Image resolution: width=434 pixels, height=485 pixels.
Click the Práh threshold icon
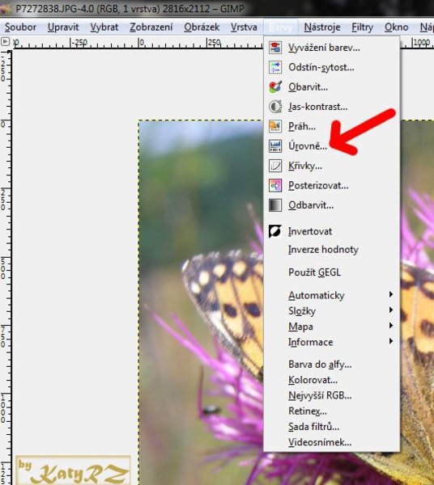pyautogui.click(x=275, y=126)
